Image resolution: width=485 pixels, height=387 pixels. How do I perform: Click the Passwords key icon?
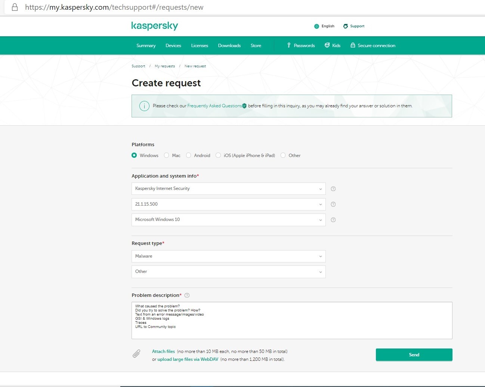[289, 45]
